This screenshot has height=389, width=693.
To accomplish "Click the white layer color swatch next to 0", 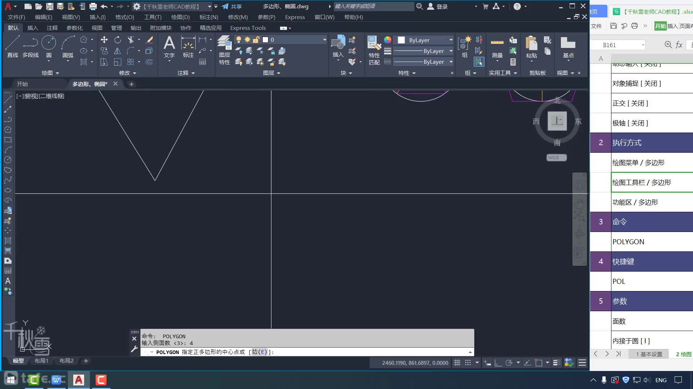I will coord(265,40).
